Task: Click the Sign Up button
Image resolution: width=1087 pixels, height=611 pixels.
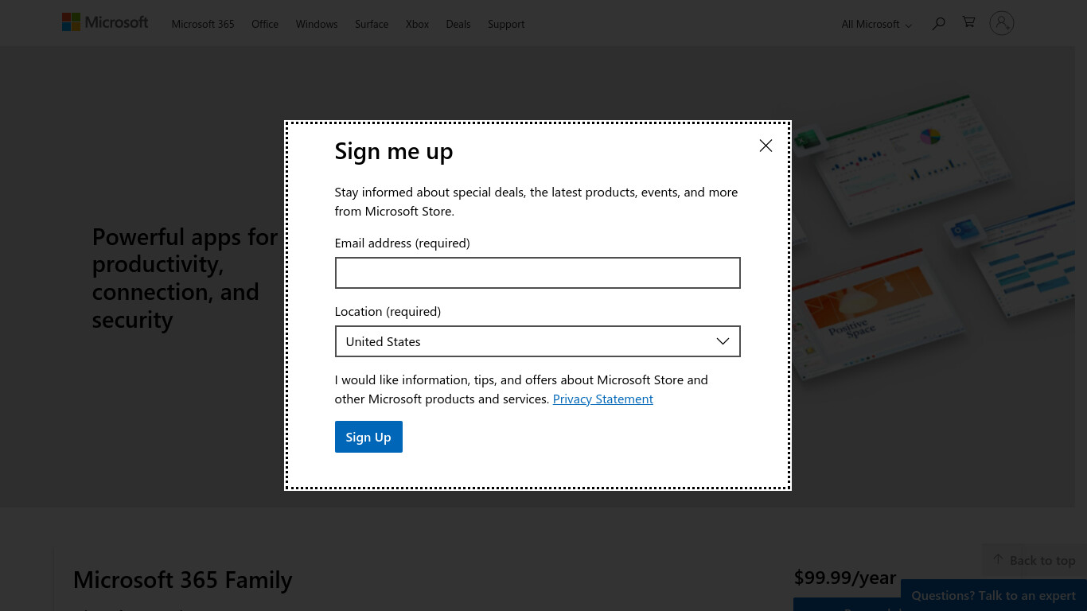Action: point(368,437)
